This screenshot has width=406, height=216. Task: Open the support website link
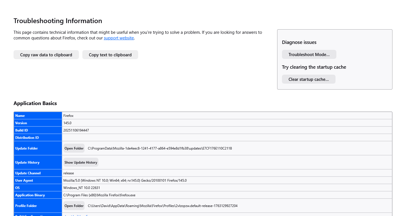click(x=119, y=38)
